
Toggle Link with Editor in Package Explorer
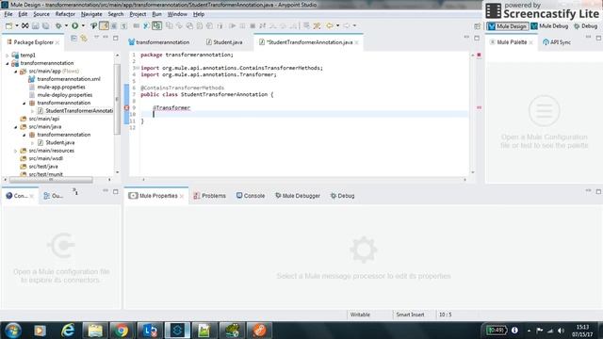84,38
